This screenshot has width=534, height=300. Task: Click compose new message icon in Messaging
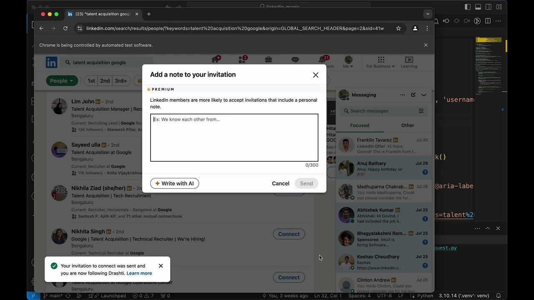pyautogui.click(x=413, y=95)
